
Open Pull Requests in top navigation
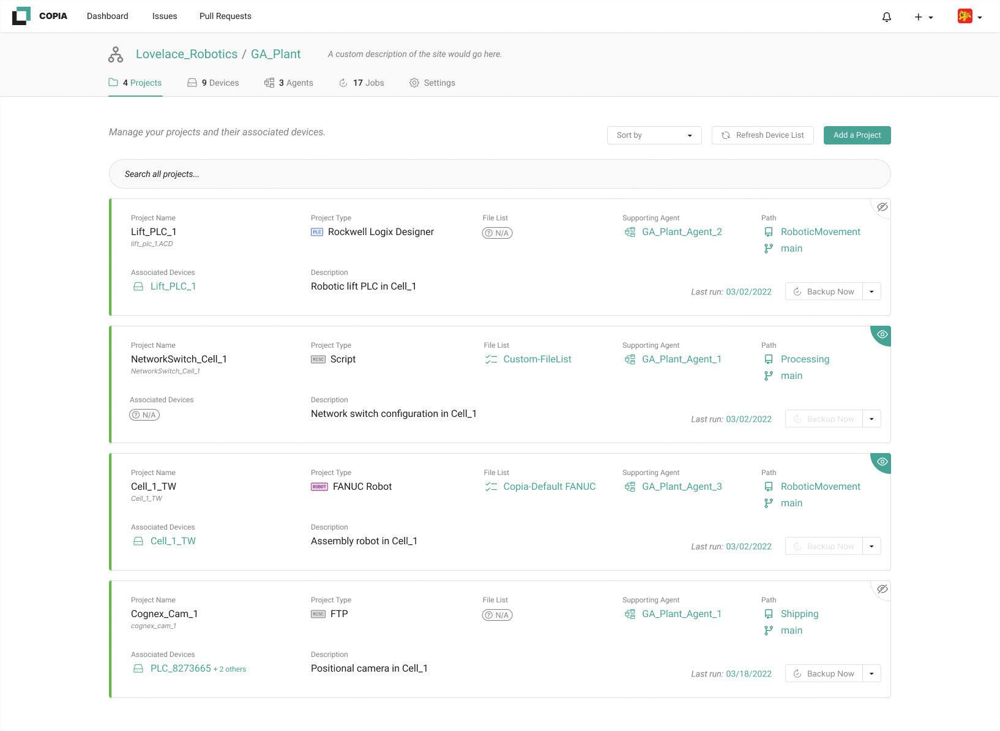tap(225, 17)
